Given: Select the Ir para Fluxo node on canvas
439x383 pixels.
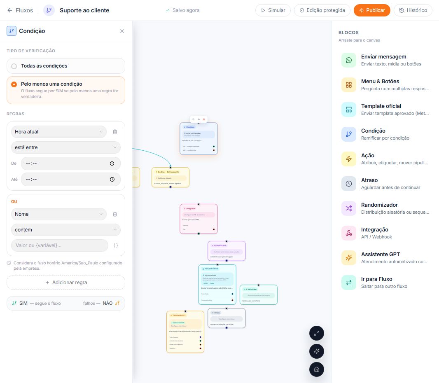Looking at the screenshot, I should click(258, 295).
